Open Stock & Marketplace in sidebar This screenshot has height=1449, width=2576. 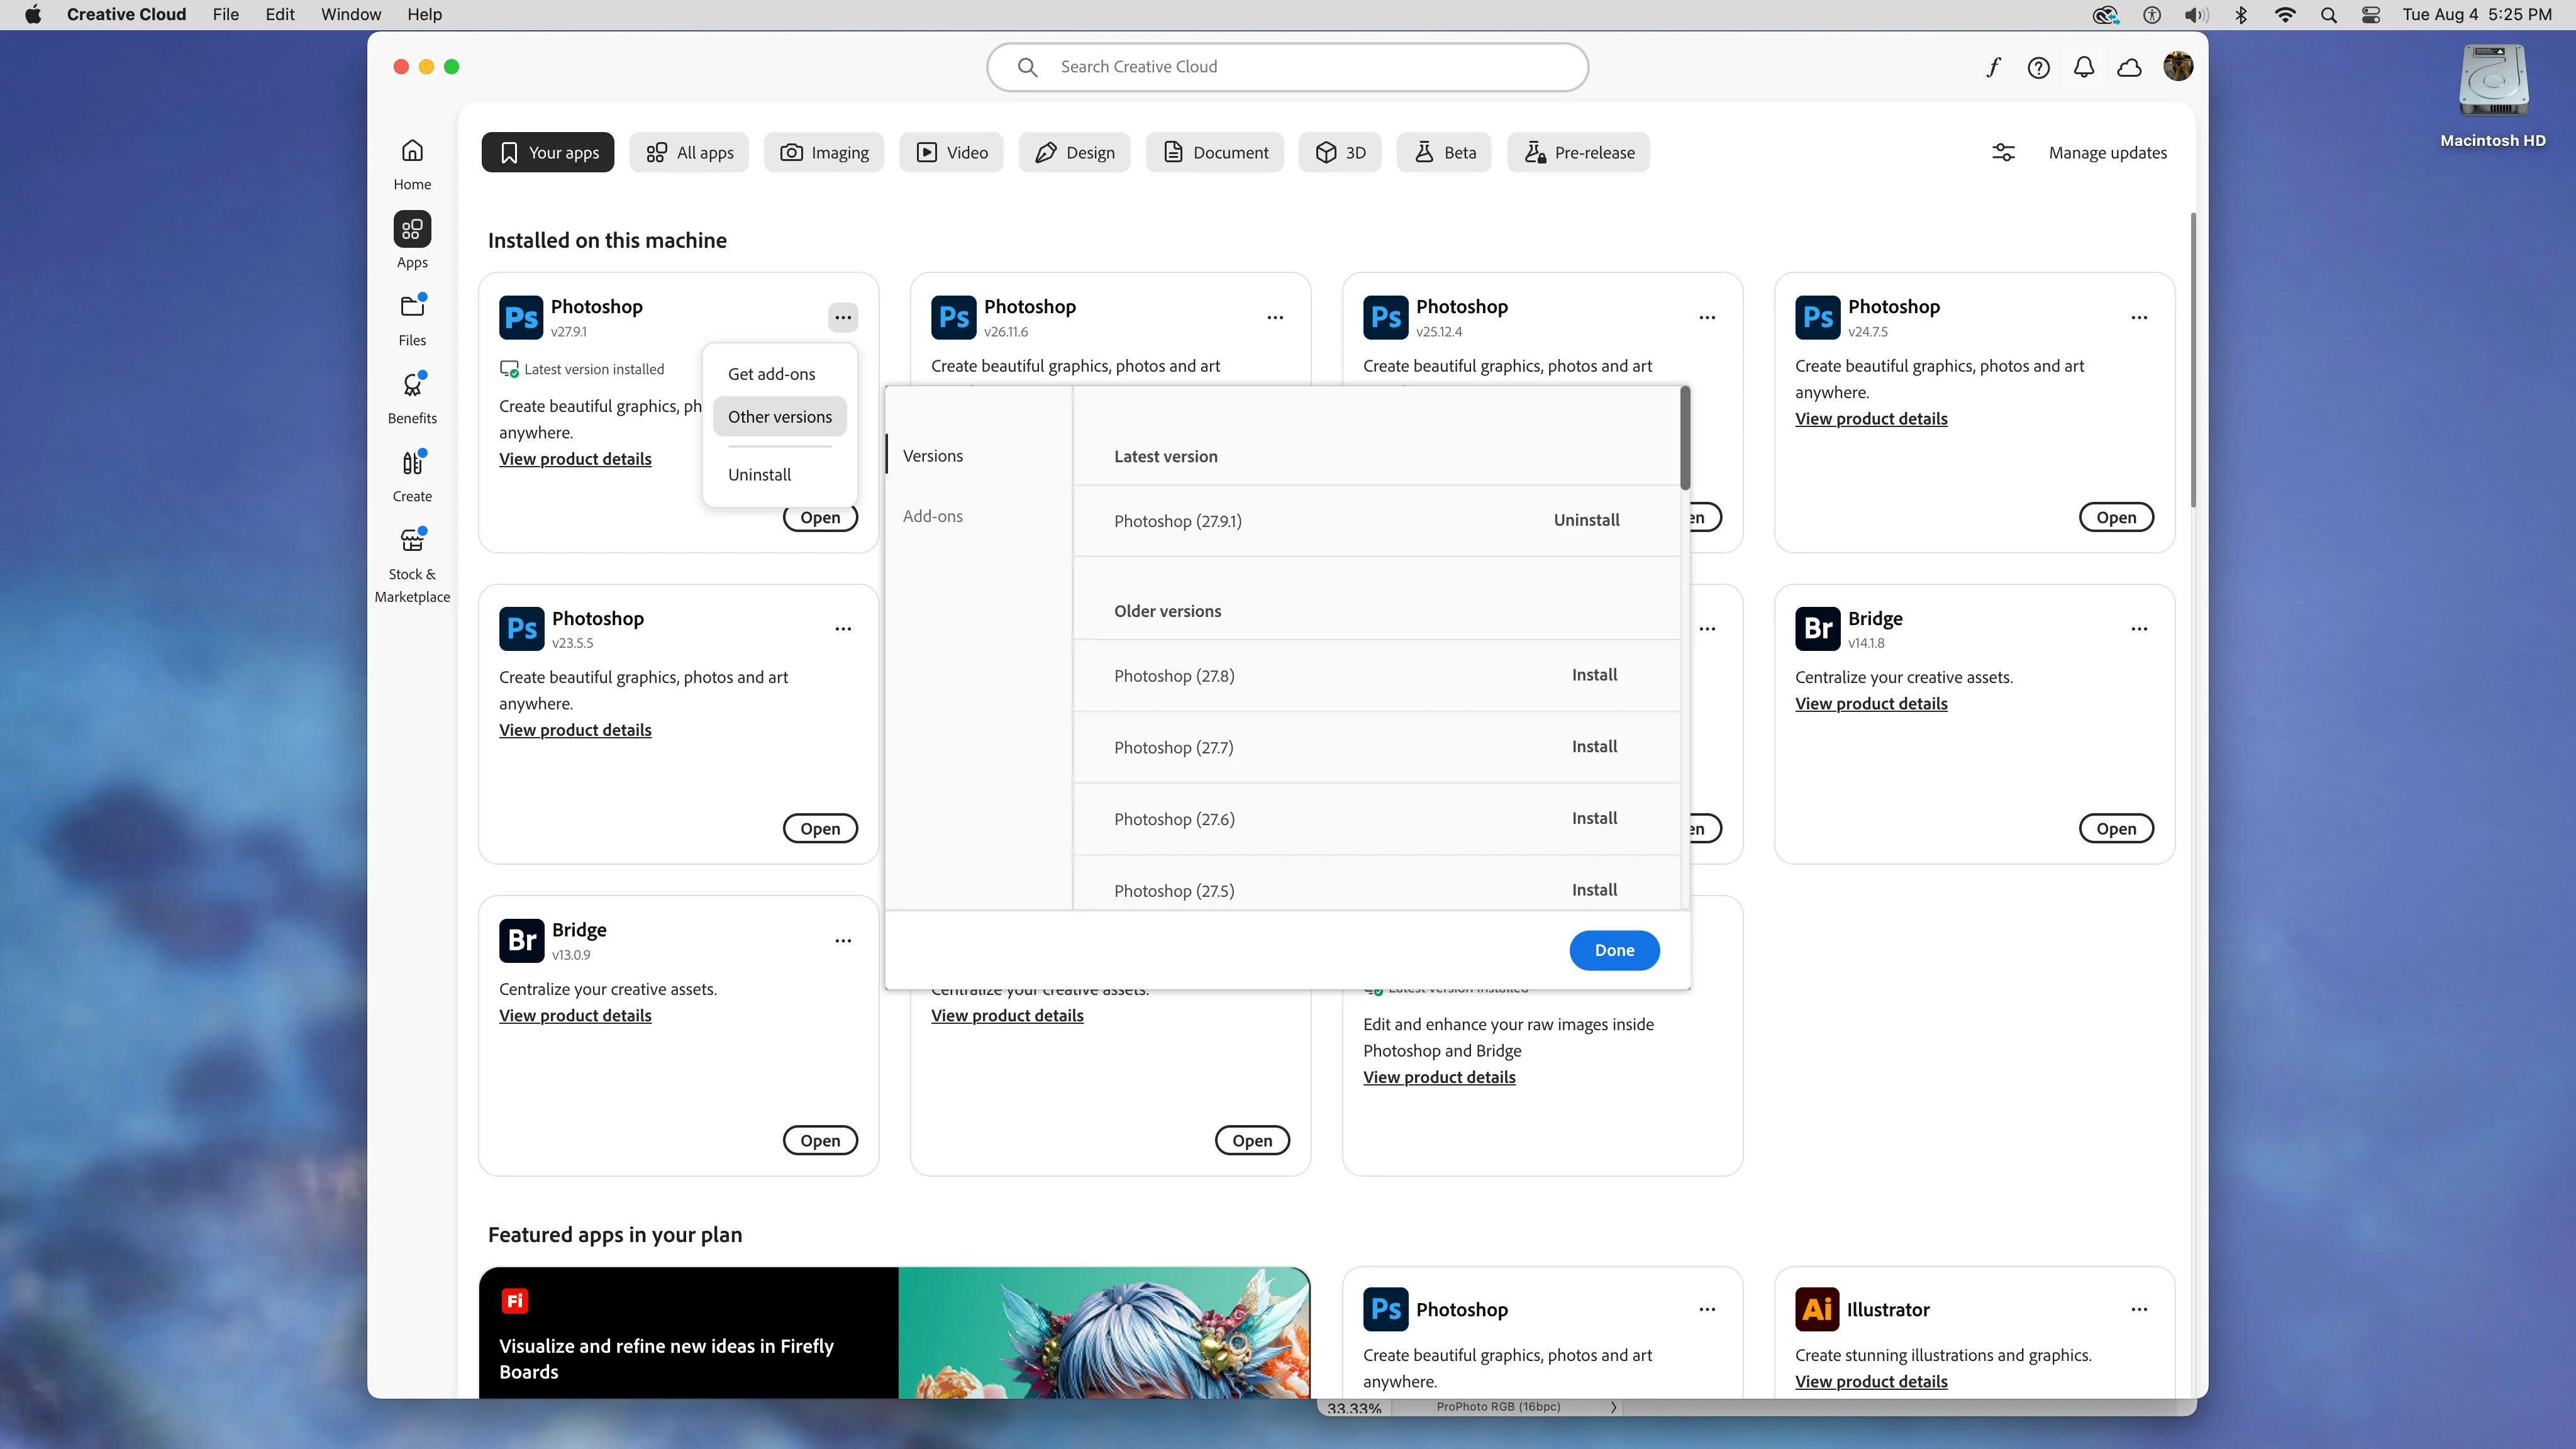pyautogui.click(x=412, y=565)
